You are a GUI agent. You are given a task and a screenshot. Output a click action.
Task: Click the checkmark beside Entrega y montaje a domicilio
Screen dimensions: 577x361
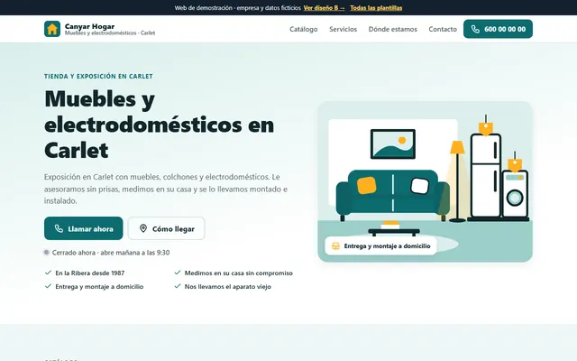(x=48, y=286)
